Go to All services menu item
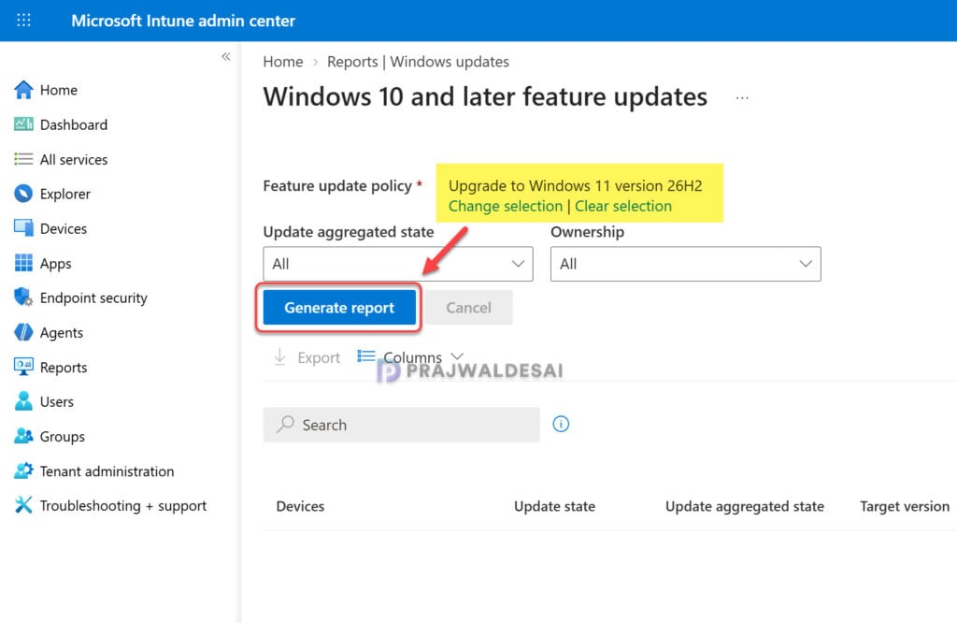 [73, 159]
